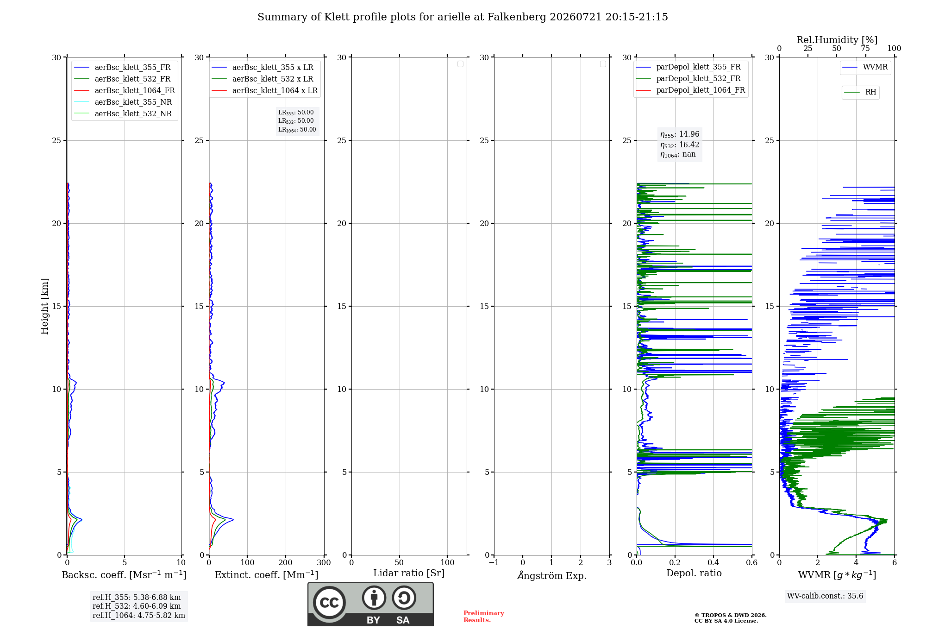Click the BY attribution person icon
926x630 pixels.
coord(374,598)
